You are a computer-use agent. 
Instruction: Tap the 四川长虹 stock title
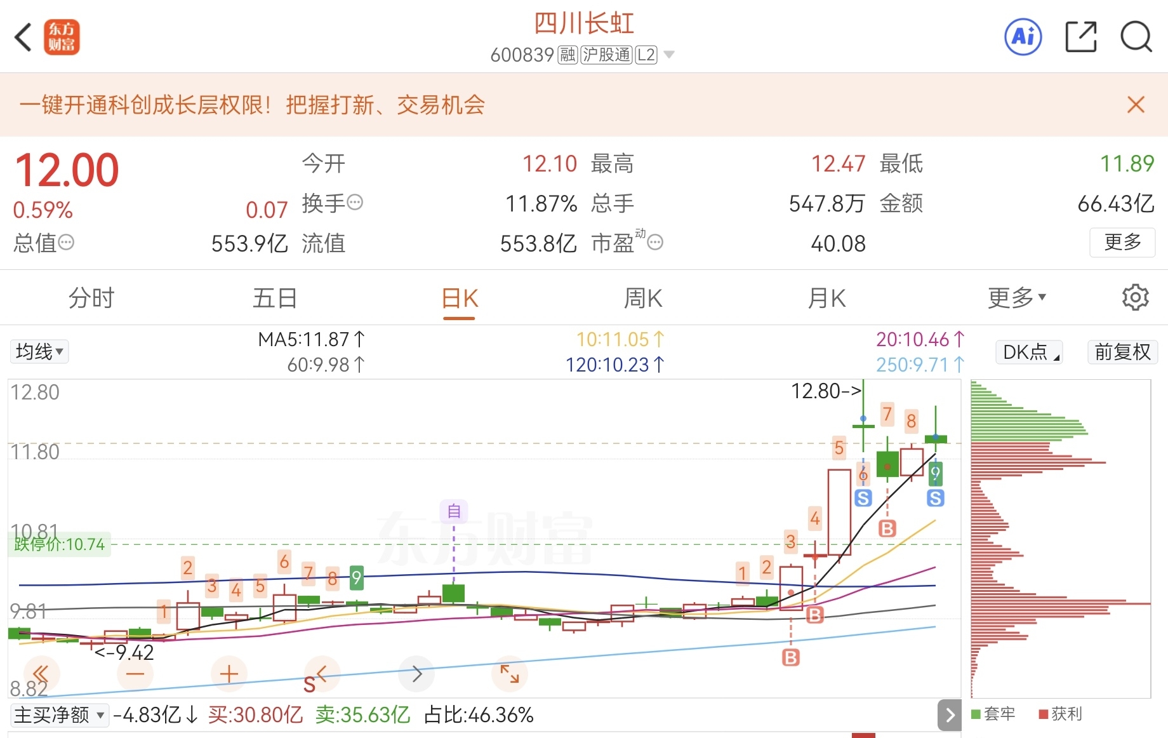583,23
